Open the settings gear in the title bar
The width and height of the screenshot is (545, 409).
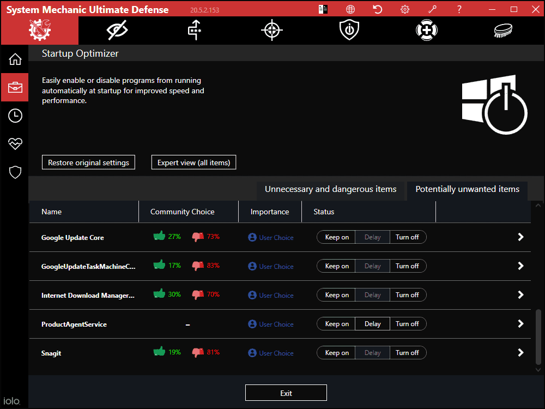point(404,9)
